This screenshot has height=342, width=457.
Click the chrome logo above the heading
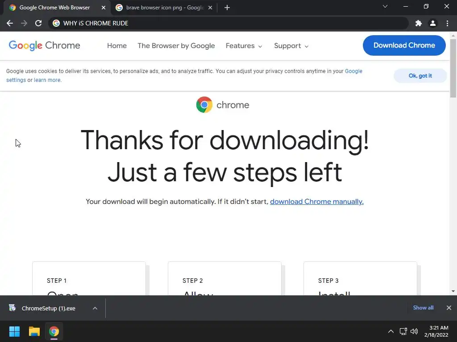coord(223,105)
